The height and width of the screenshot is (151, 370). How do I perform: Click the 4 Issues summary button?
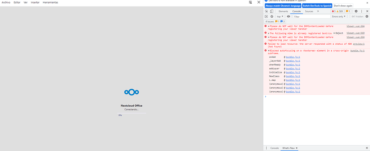275,21
